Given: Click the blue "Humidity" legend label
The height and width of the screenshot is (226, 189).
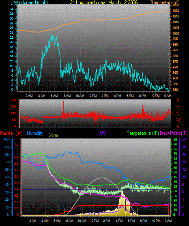Looking at the screenshot, I should pyautogui.click(x=35, y=133).
